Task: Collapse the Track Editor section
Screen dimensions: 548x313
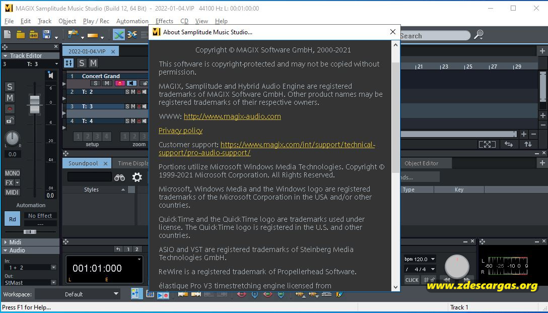Action: click(5, 55)
